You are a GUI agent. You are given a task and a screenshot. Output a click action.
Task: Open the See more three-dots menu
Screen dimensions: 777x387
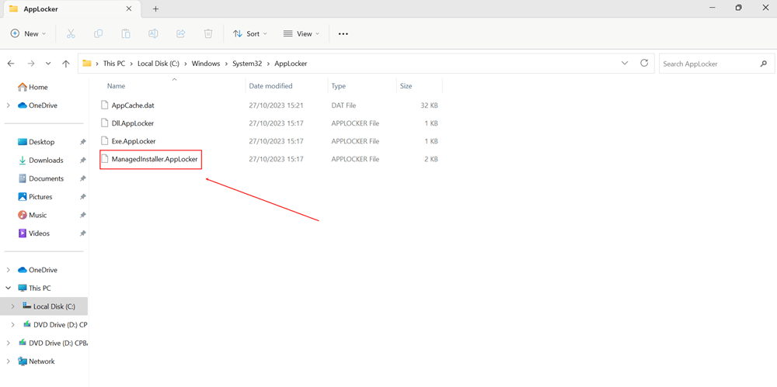(343, 33)
